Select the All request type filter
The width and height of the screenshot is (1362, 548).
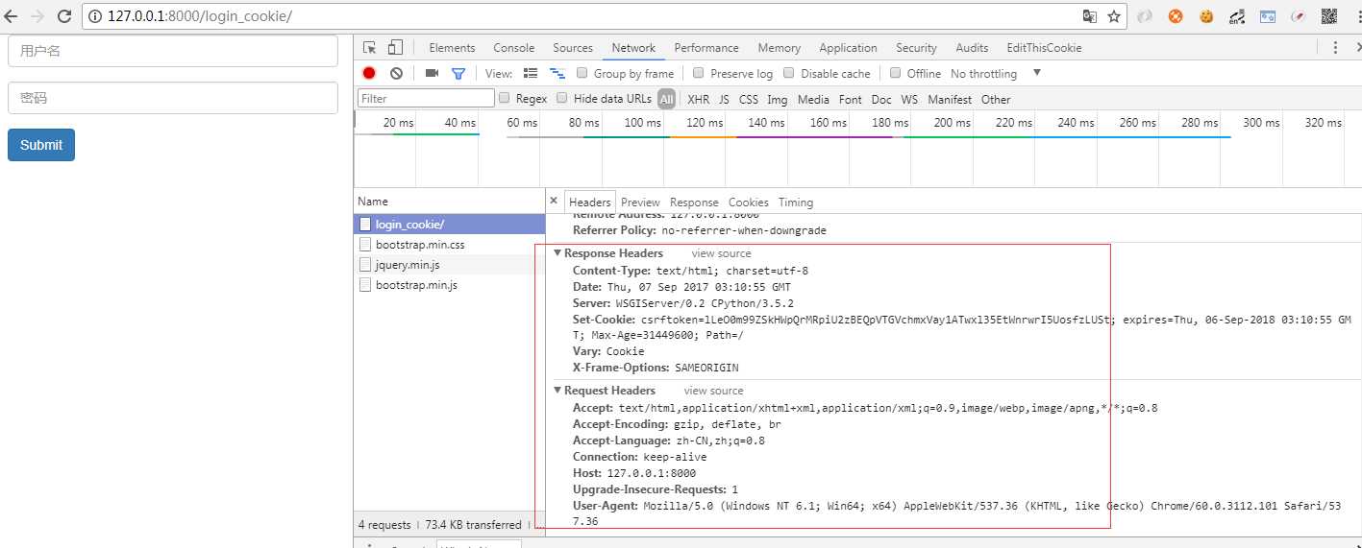(x=666, y=99)
